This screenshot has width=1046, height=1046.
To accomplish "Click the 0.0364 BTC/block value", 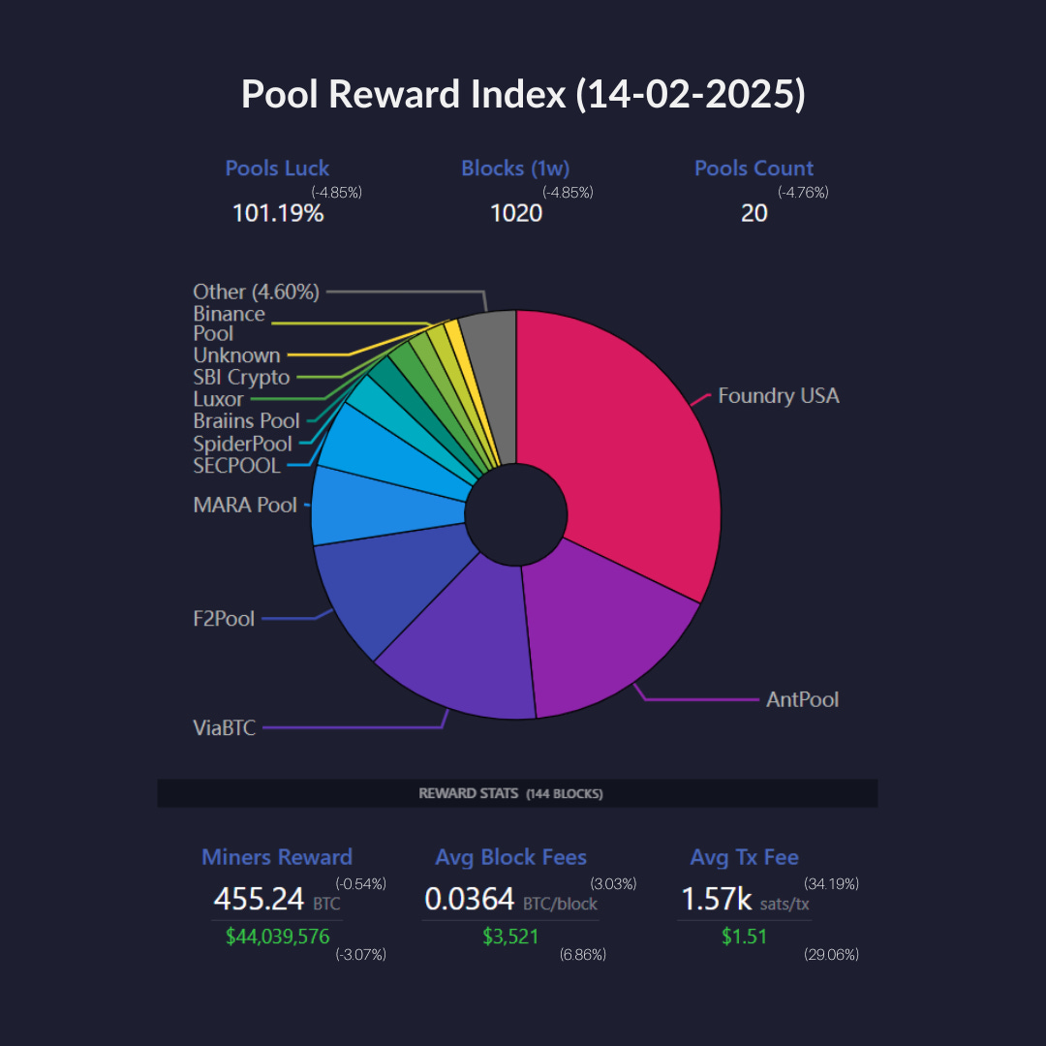I will click(511, 899).
